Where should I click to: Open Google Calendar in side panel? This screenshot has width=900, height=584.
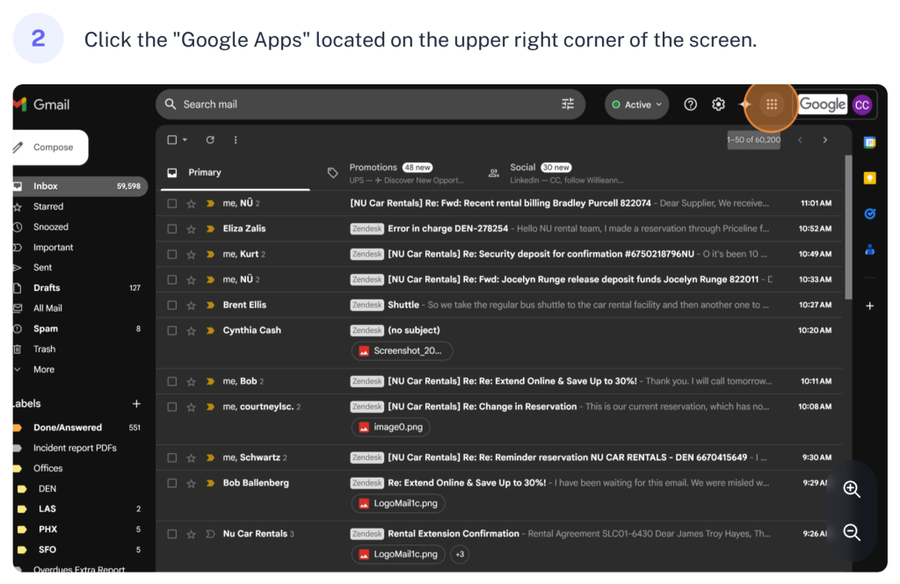(869, 142)
